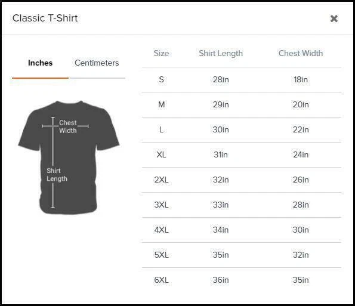Select the S size row
Image resolution: width=355 pixels, height=306 pixels.
coord(242,80)
